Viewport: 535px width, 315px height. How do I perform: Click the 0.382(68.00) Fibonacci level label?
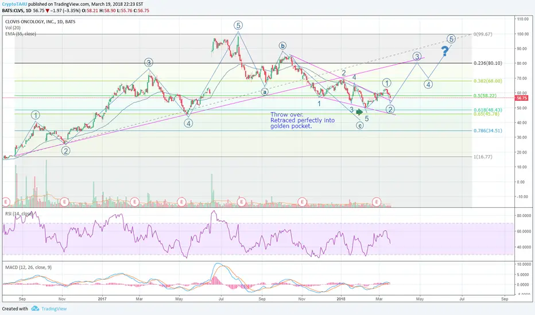(x=488, y=81)
